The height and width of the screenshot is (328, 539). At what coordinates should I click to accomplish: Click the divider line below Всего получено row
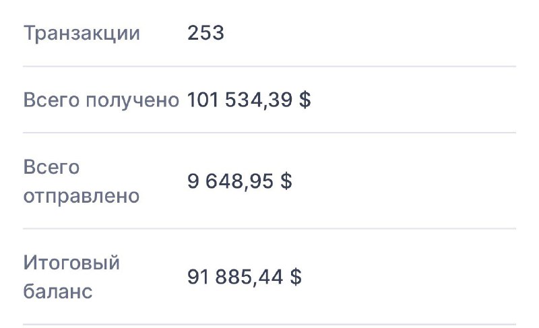click(x=269, y=133)
